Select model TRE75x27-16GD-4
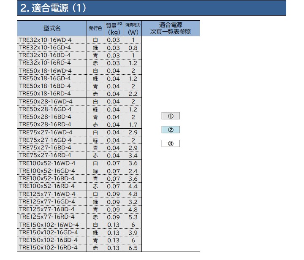The image size is (304, 260). pos(45,140)
